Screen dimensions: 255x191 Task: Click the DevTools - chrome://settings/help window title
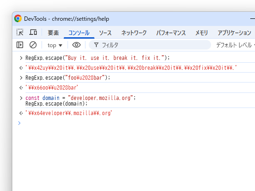point(67,19)
